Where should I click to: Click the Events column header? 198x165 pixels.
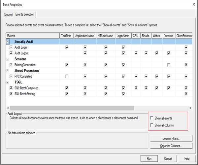[33, 36]
